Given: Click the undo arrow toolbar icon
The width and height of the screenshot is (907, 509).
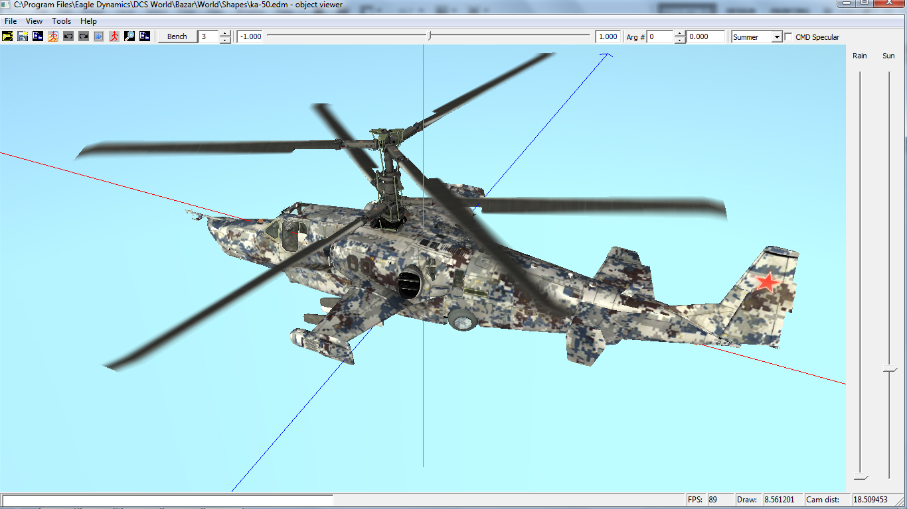Looking at the screenshot, I should [68, 36].
